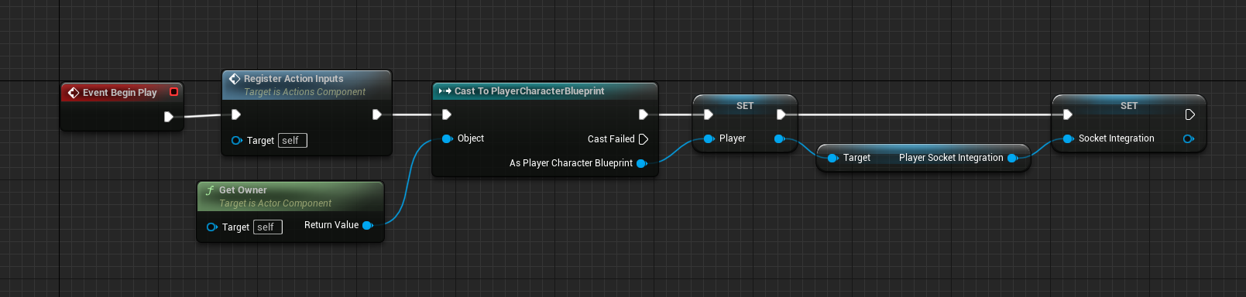Click the Get Owner function icon
The image size is (1246, 297).
pyautogui.click(x=210, y=190)
